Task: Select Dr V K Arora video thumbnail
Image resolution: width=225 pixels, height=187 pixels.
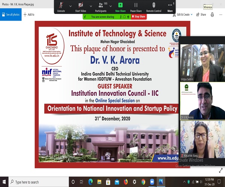Action: pyautogui.click(x=202, y=101)
